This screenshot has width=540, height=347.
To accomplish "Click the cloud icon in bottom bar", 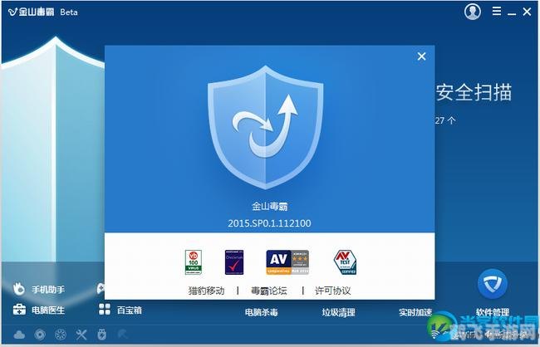I will [19, 335].
